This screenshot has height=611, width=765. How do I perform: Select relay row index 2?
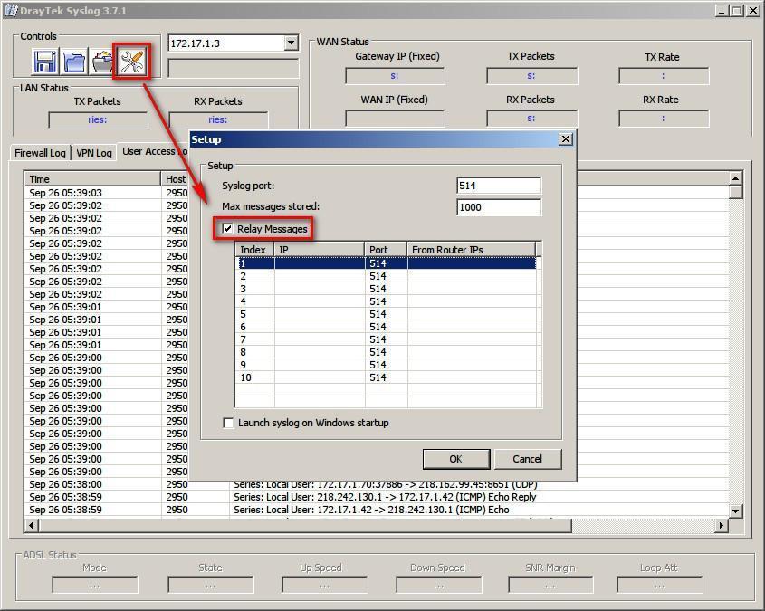point(386,276)
